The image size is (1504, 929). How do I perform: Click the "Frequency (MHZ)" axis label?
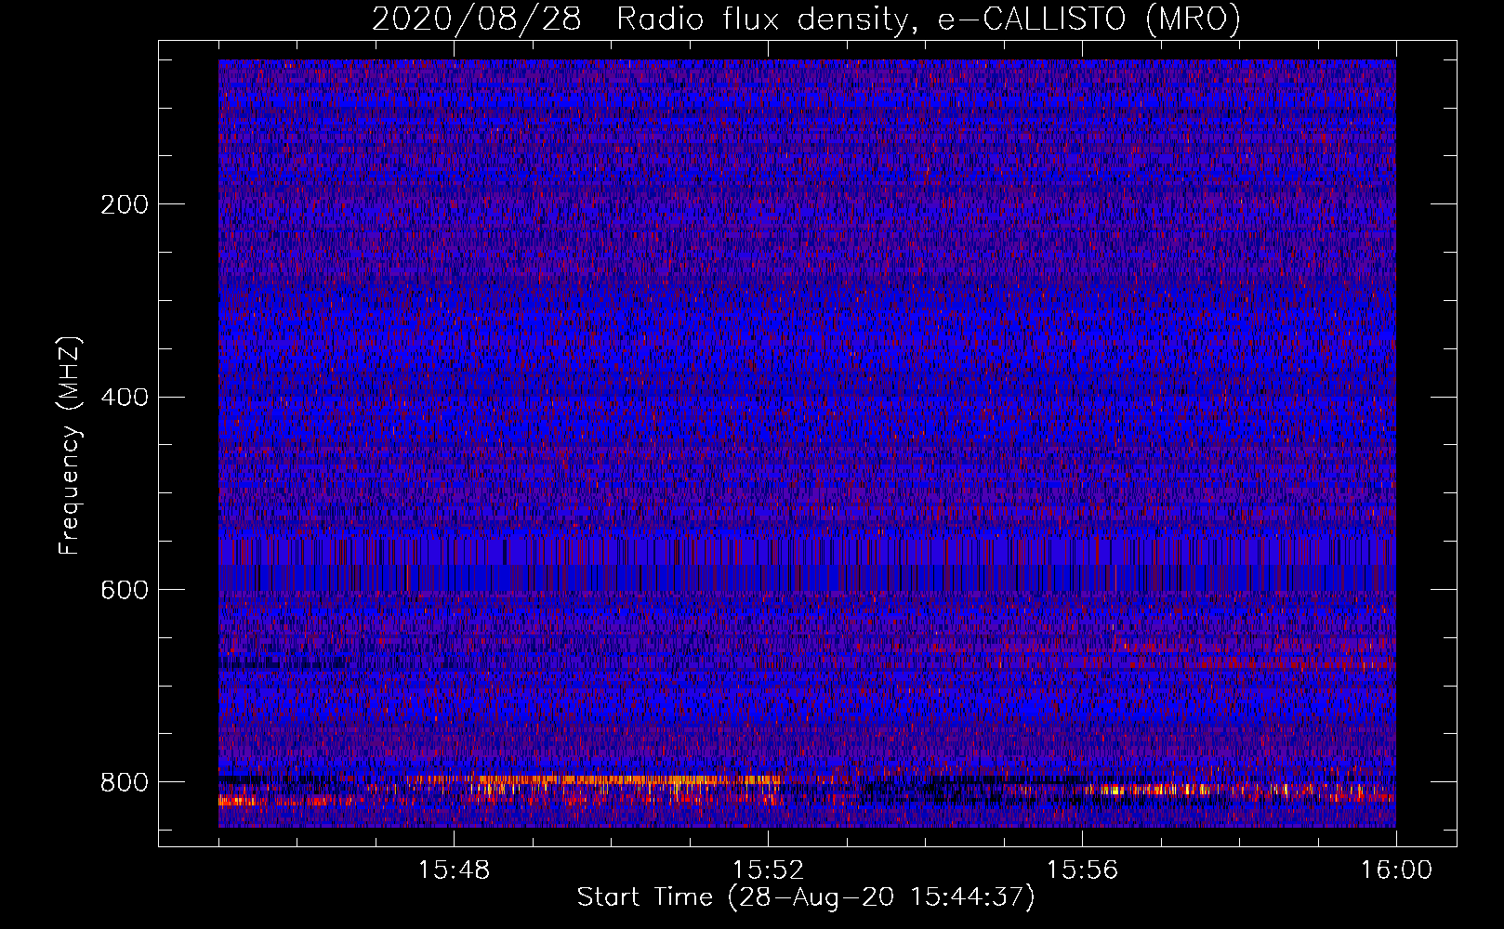tap(70, 446)
